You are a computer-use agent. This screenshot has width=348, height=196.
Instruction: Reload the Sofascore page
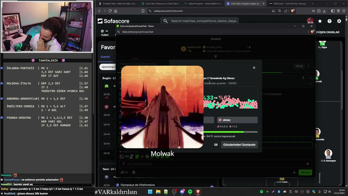110,11
